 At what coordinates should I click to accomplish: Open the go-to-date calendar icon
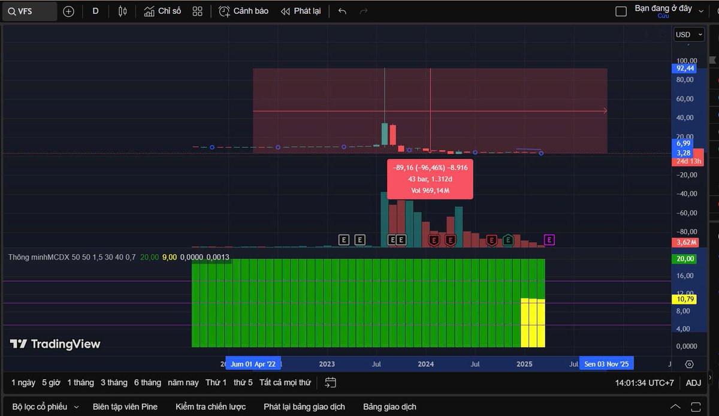coord(331,382)
